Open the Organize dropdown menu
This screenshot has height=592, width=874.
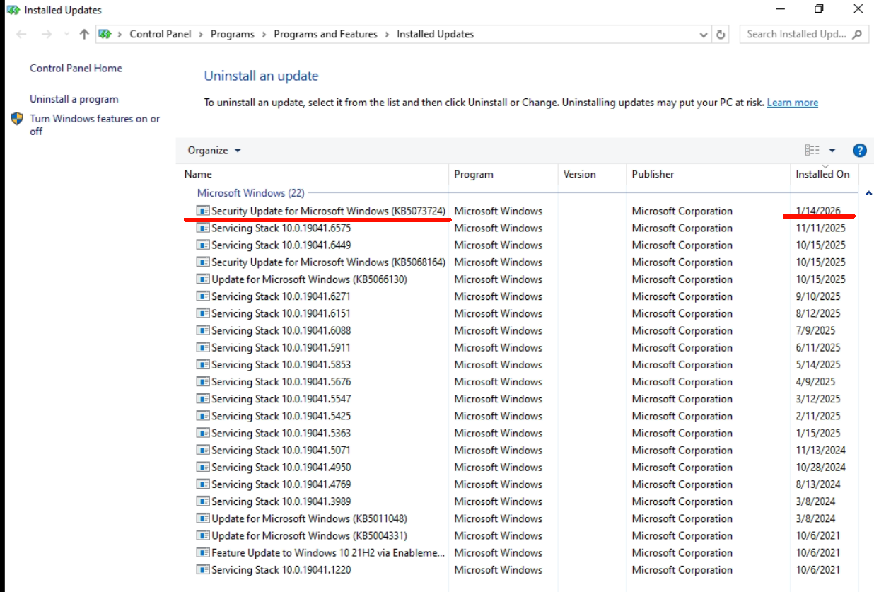(214, 150)
